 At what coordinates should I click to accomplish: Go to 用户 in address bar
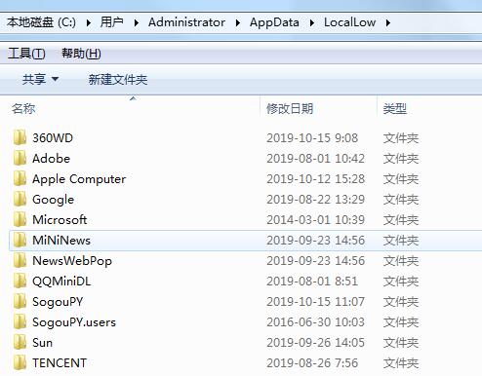pos(112,22)
